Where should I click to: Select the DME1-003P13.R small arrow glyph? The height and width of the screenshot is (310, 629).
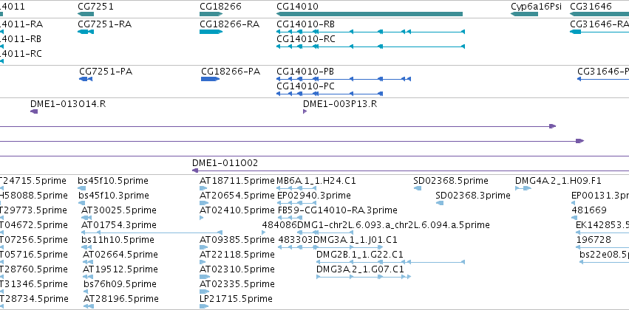305,111
